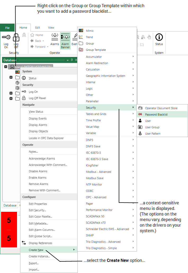Open the Forward history dropdown arrow
Screen dimensions: 188x273
pos(48,47)
